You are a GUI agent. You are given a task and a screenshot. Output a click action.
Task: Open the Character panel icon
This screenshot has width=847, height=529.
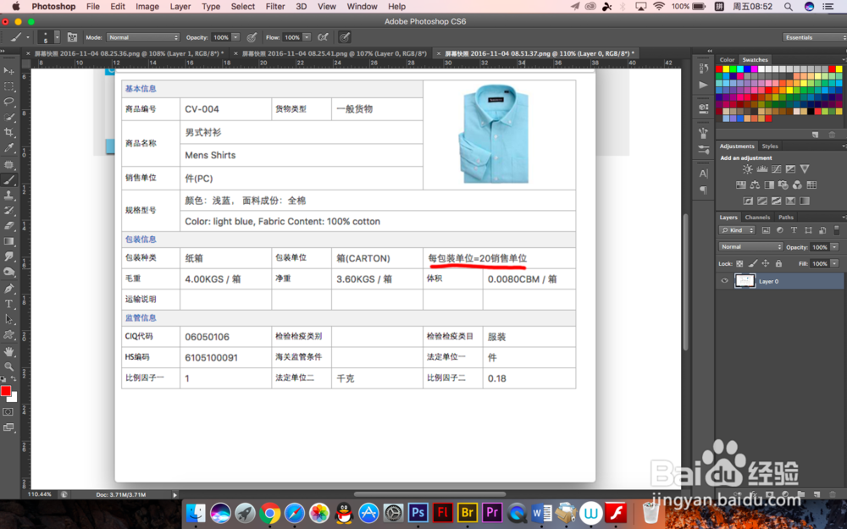coord(703,174)
